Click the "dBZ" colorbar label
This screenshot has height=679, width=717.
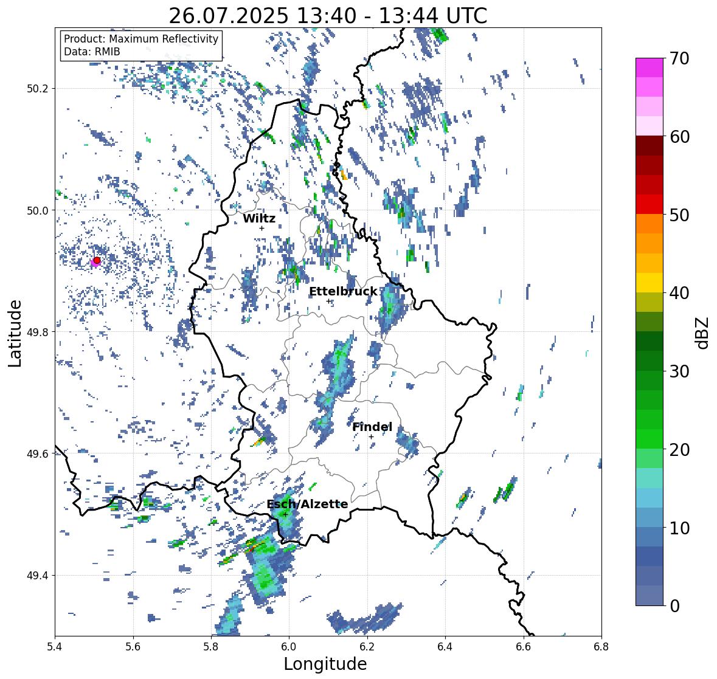pyautogui.click(x=703, y=333)
